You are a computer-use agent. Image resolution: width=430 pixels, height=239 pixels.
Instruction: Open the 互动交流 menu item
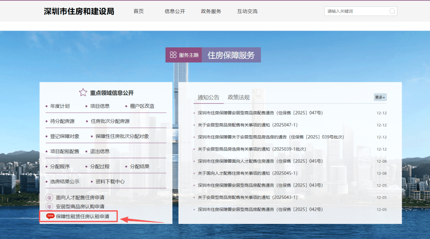click(247, 11)
